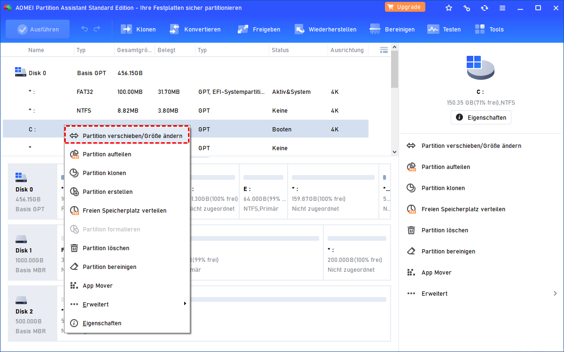Open the Konvertieren toolbar item
Viewport: 564px width, 352px height.
pyautogui.click(x=195, y=29)
